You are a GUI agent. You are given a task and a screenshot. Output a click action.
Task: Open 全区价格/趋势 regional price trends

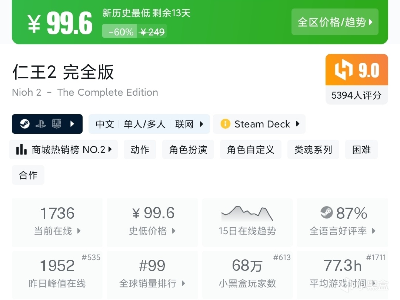tap(335, 22)
